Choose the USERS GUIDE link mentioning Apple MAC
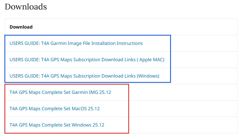Screen dimensions: 241x136 (x=87, y=60)
